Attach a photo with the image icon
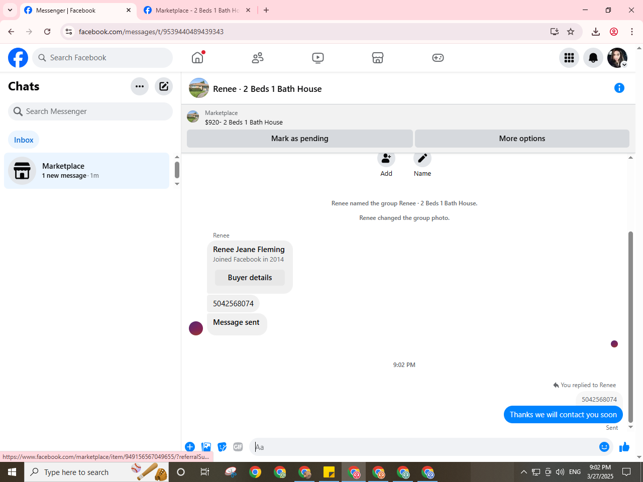643x482 pixels. [x=206, y=447]
